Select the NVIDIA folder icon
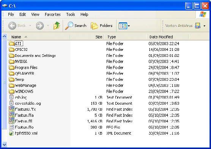The height and width of the screenshot is (149, 211). point(11,61)
